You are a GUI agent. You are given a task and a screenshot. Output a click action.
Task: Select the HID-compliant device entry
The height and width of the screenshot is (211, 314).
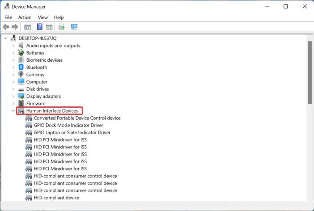coord(56,198)
